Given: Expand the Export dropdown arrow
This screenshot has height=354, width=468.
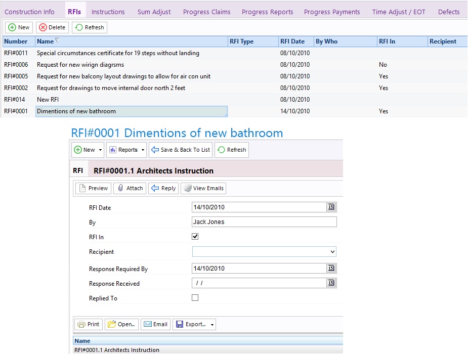Looking at the screenshot, I should click(x=212, y=324).
